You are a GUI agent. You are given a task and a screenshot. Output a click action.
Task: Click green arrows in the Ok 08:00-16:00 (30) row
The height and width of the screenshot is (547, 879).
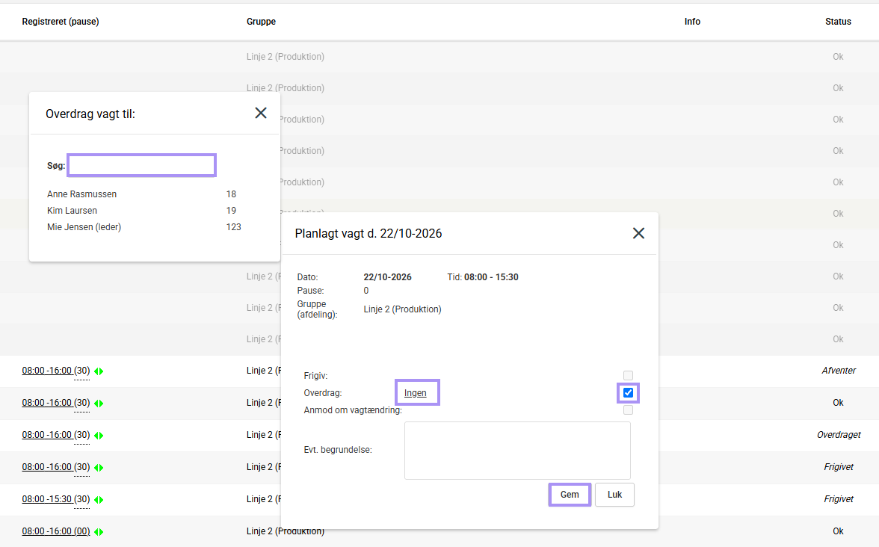99,403
